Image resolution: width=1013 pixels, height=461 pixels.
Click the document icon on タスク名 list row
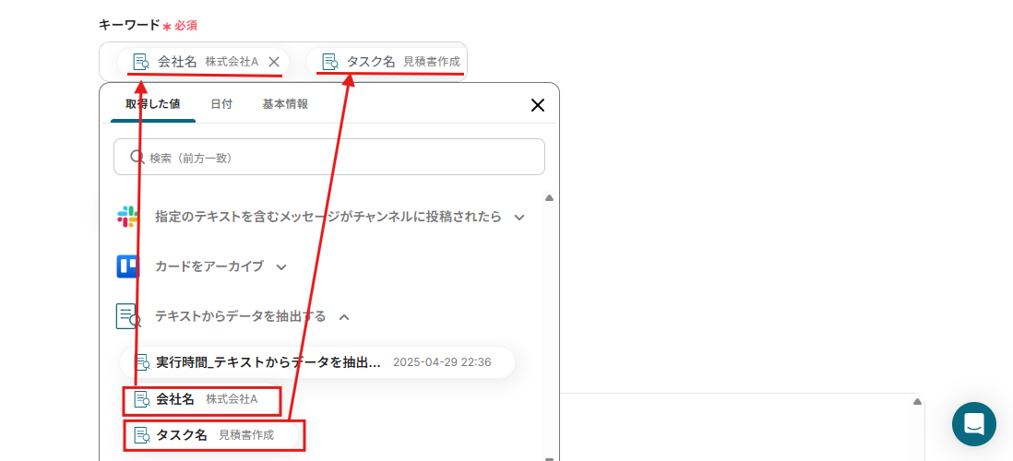(x=142, y=435)
